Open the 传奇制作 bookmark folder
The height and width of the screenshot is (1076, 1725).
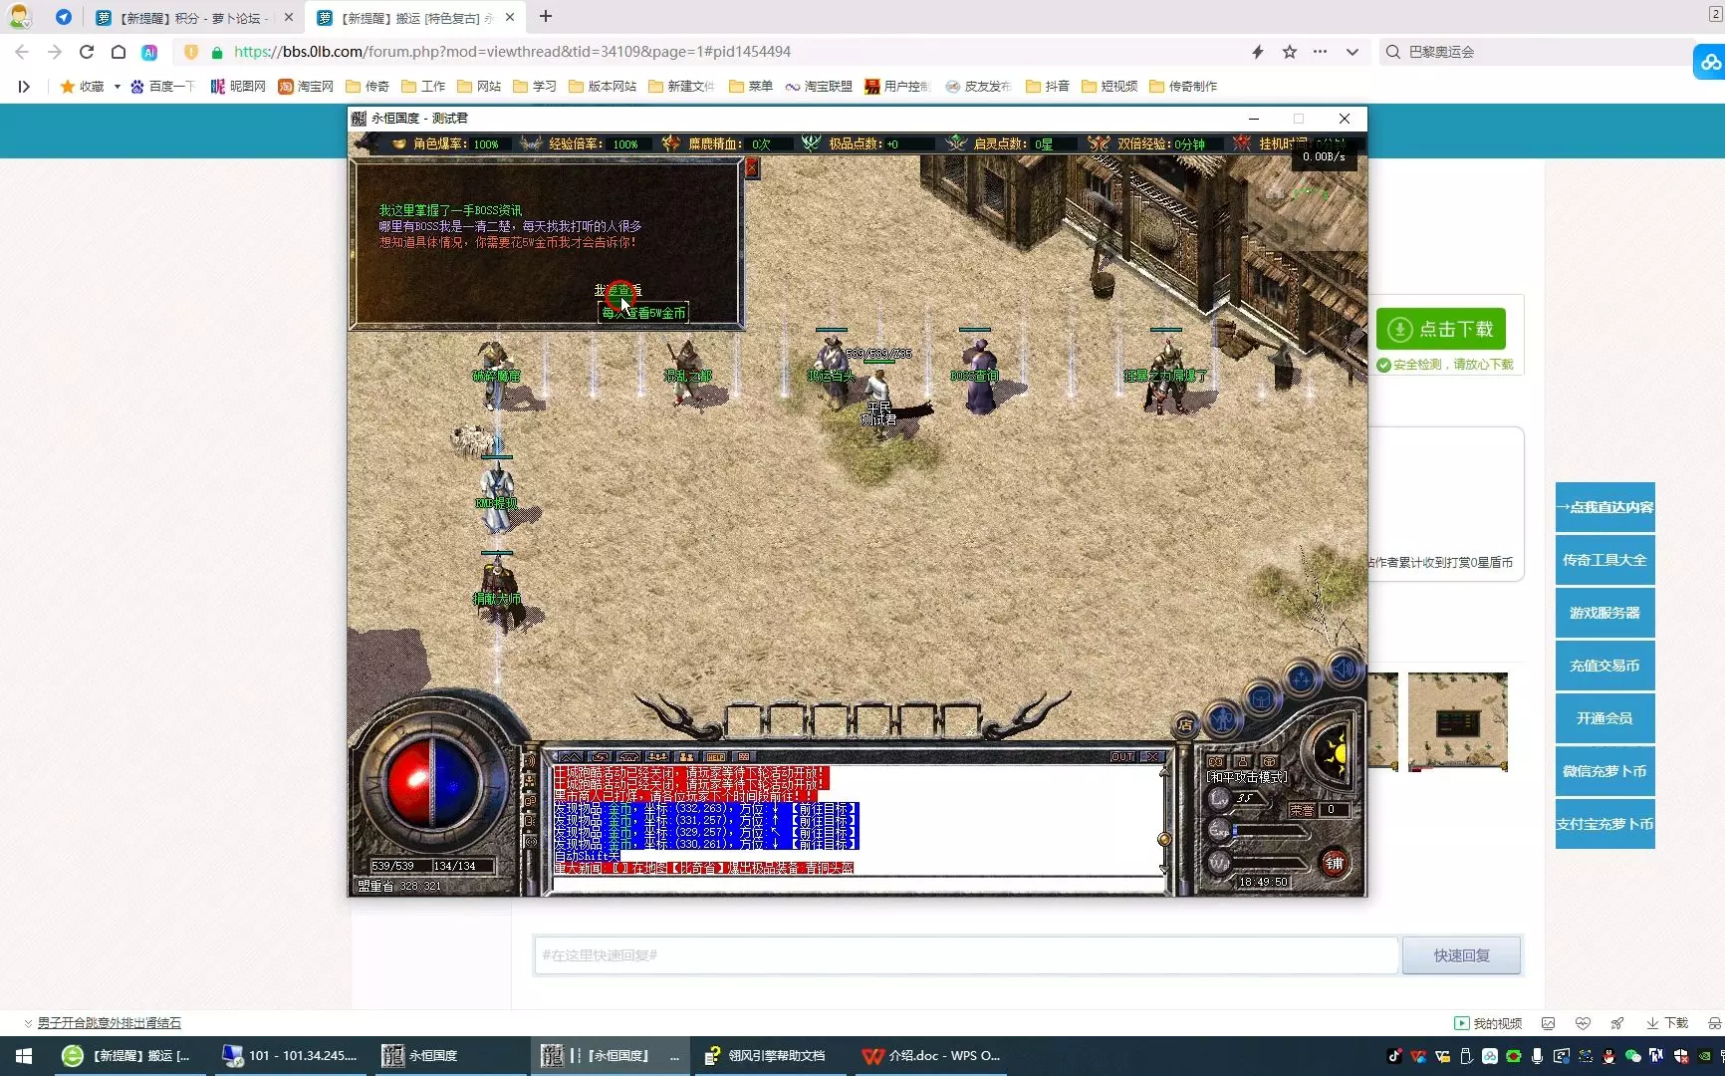(1183, 87)
